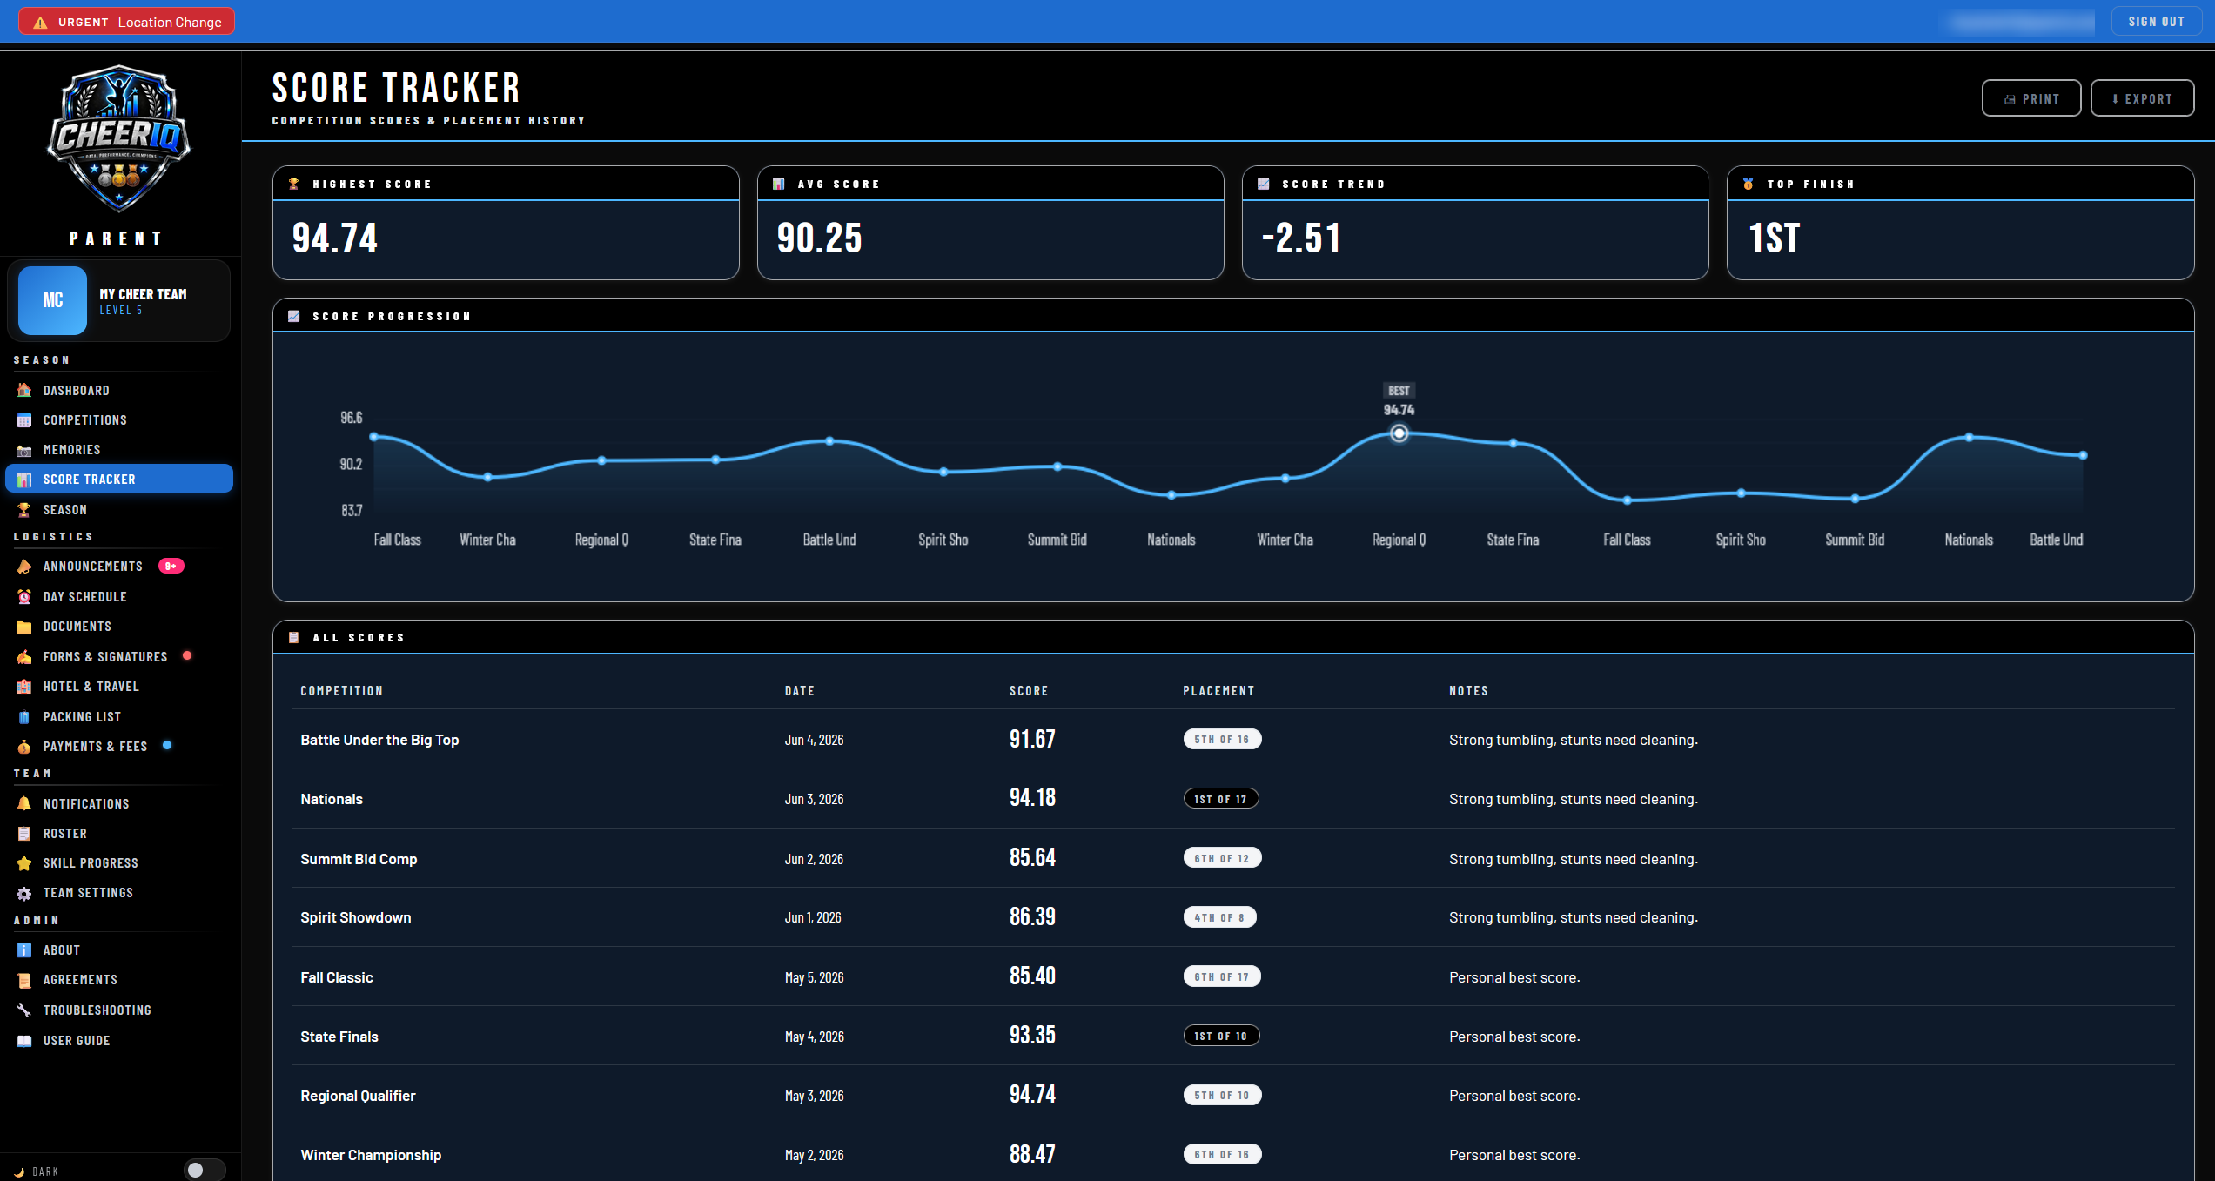Click the Forms & Signatures writing icon
This screenshot has height=1181, width=2215.
[24, 657]
